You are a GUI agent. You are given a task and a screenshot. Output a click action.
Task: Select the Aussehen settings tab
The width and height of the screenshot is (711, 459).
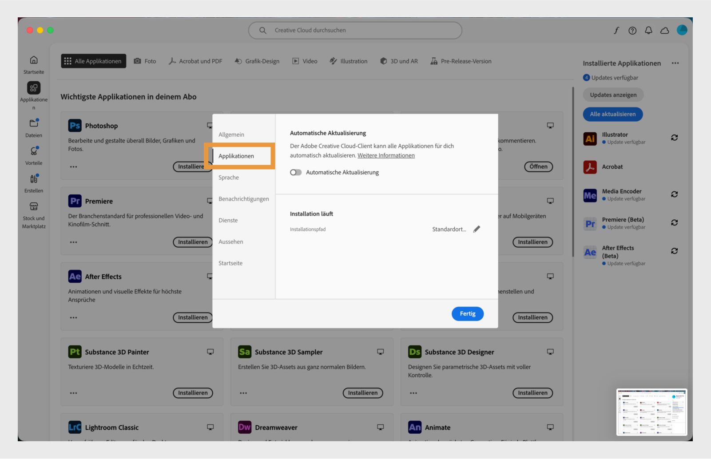click(x=231, y=242)
